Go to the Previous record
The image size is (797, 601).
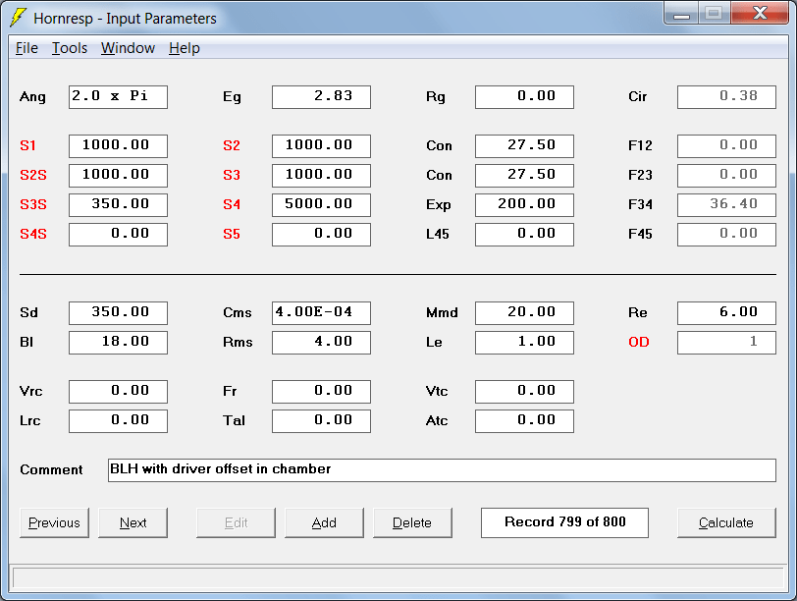pos(54,522)
